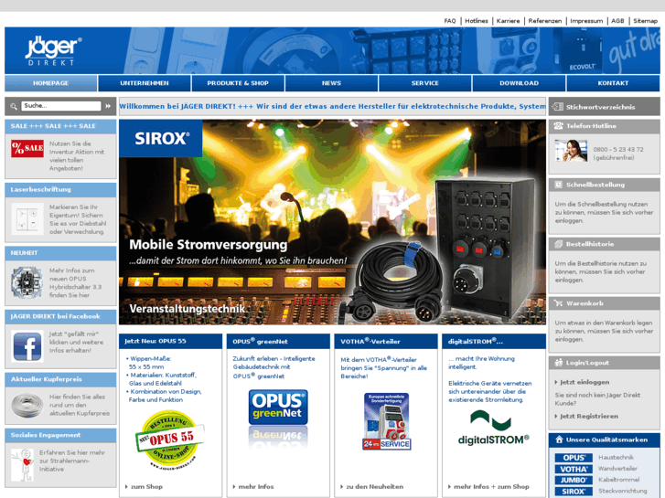The image size is (665, 498).
Task: Open the FAQ link
Action: point(450,21)
